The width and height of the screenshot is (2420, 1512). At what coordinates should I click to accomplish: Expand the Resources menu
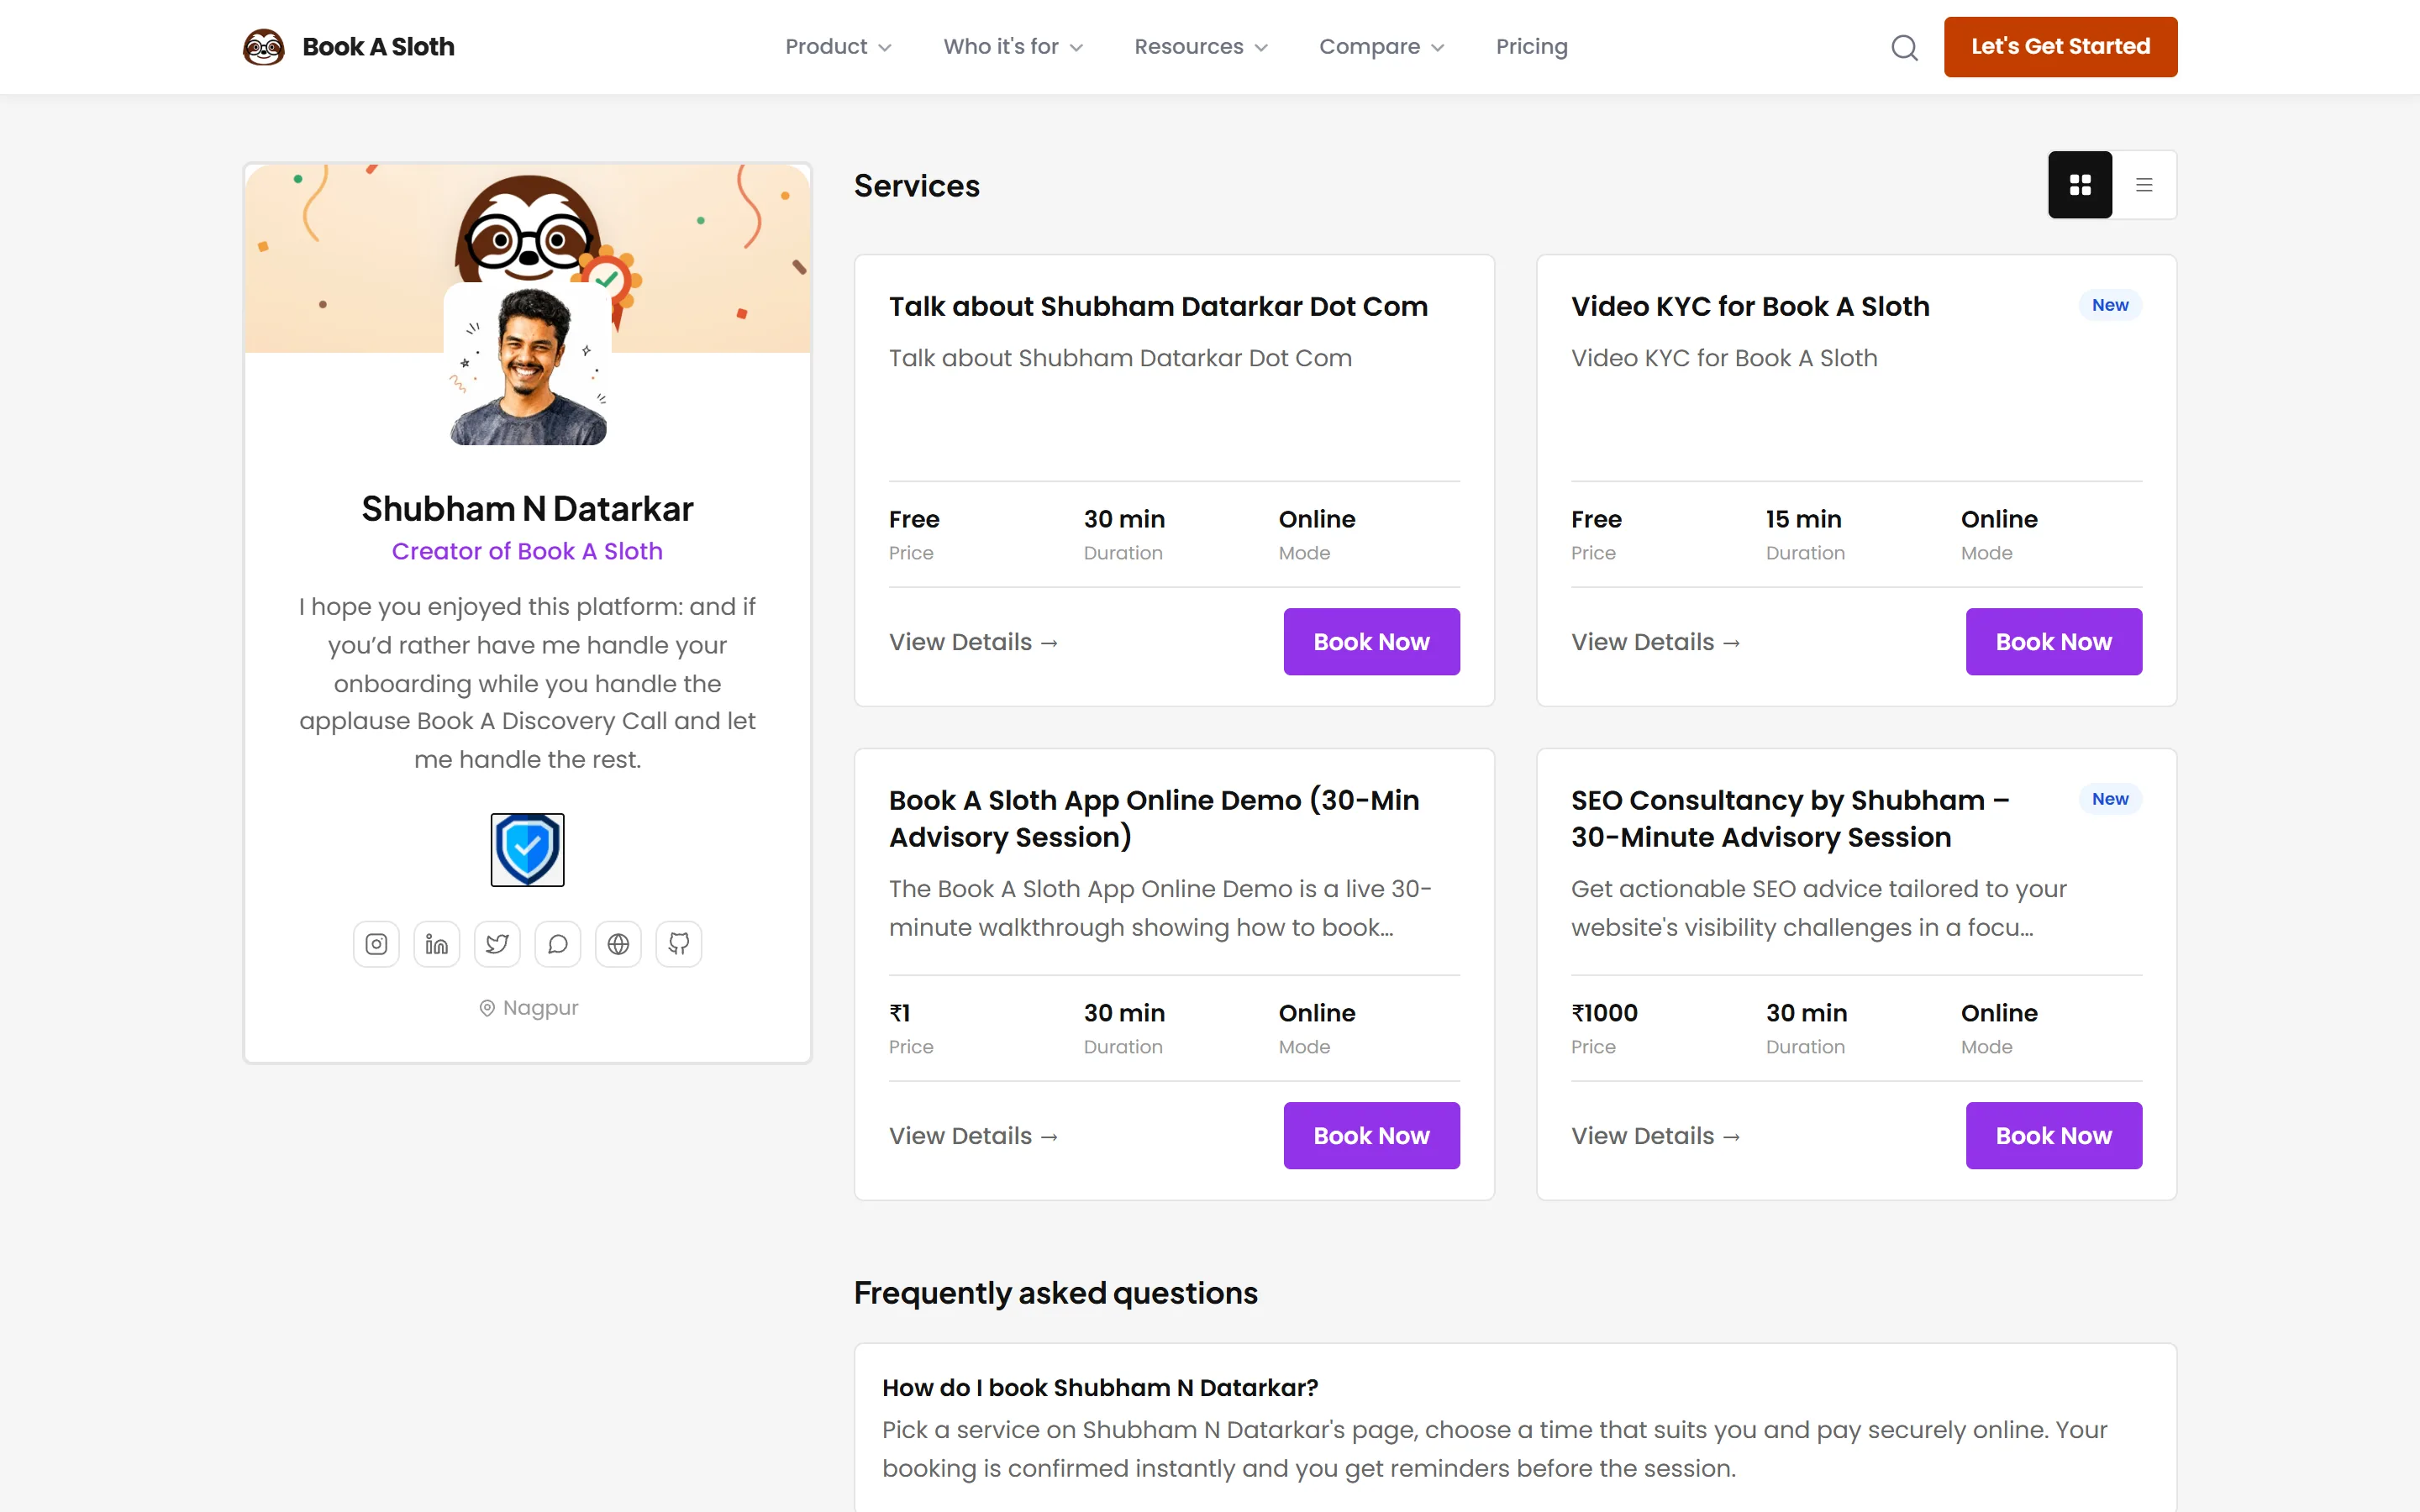(1201, 47)
